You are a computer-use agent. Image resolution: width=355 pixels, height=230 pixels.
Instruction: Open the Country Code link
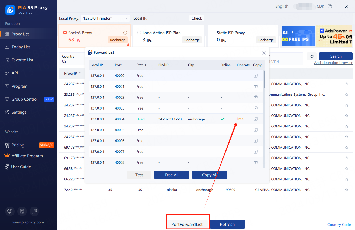[339, 225]
